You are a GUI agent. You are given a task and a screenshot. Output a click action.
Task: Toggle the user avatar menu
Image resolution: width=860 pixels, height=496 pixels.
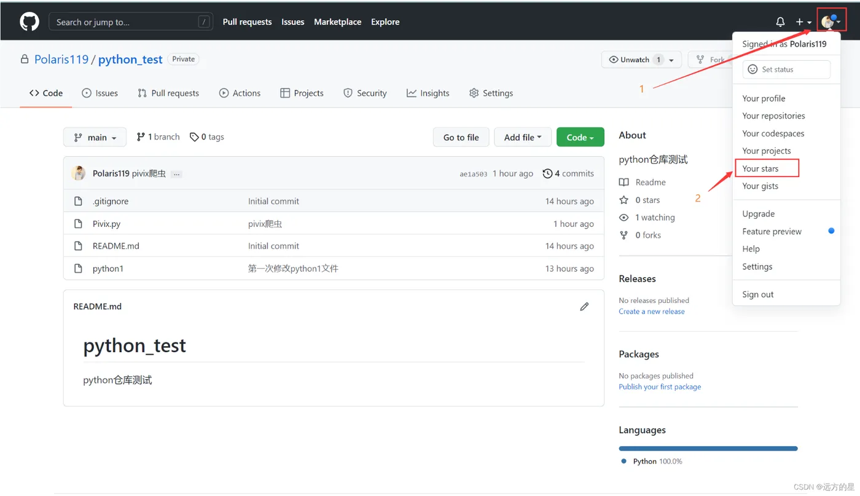click(x=831, y=22)
